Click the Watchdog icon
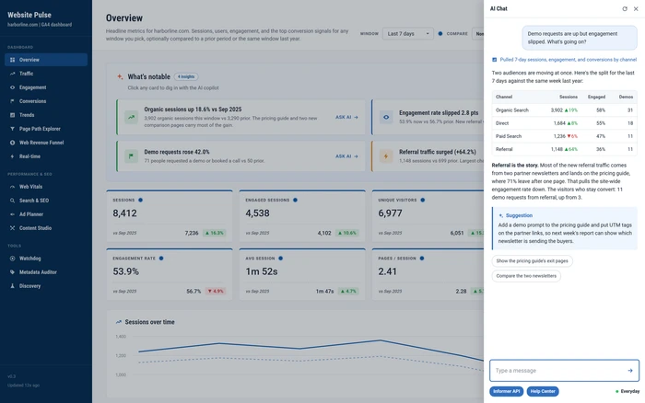The width and height of the screenshot is (645, 403). tap(12, 259)
